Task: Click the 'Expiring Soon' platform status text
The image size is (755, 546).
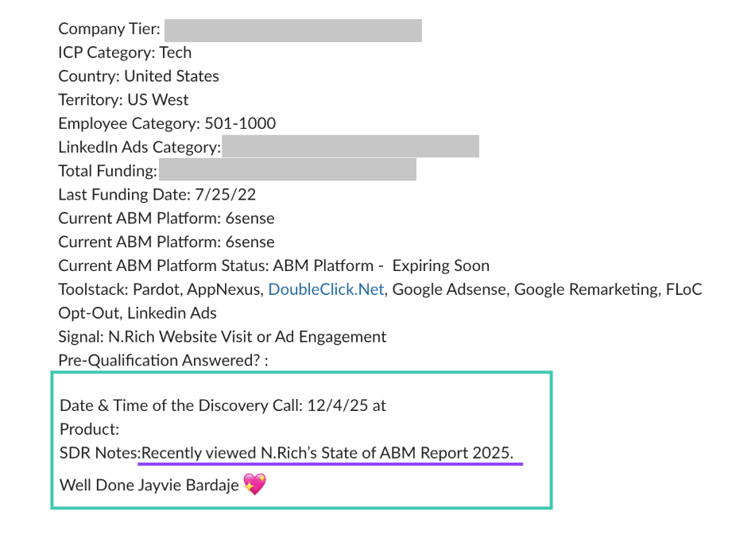Action: click(440, 265)
